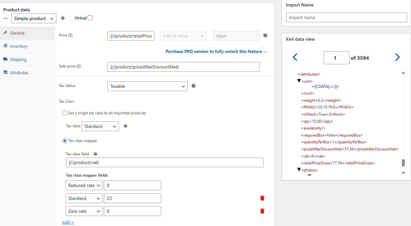Image resolution: width=411 pixels, height=226 pixels.
Task: Focus the disabled Value field
Action: (x=236, y=36)
